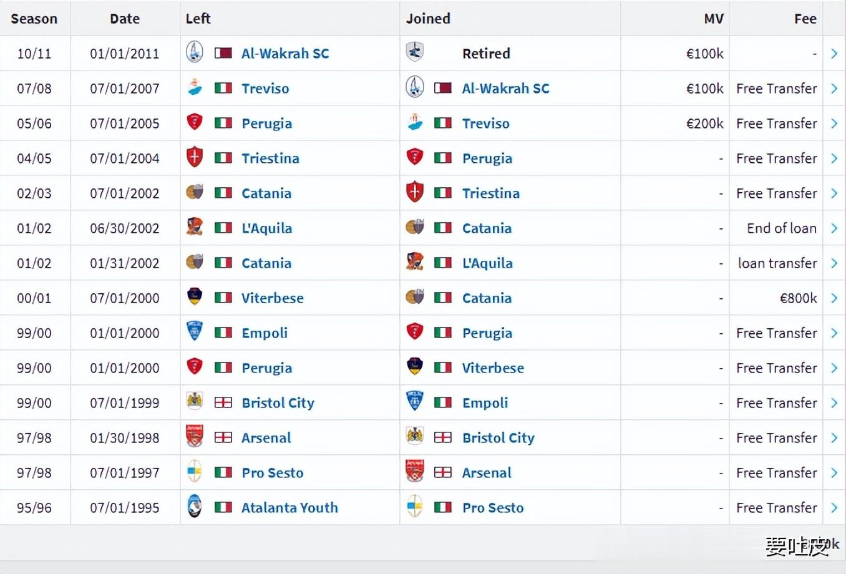Screen dimensions: 846x574
Task: Click the Triestina crest in Left column
Action: [195, 158]
